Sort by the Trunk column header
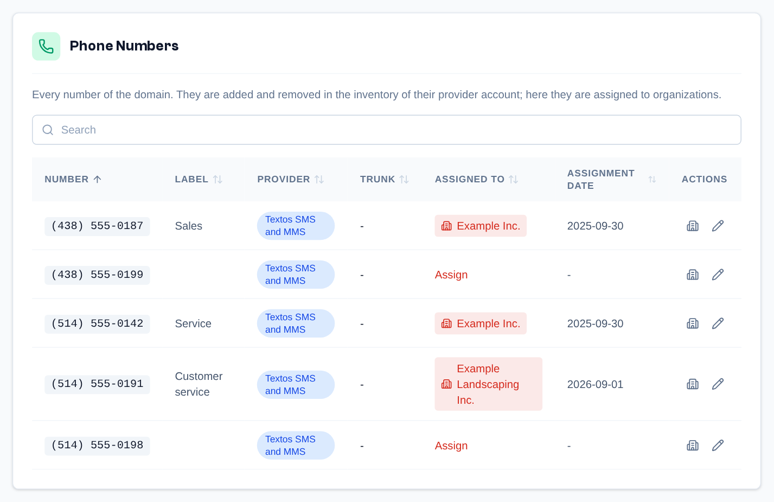The height and width of the screenshot is (502, 774). [x=384, y=179]
